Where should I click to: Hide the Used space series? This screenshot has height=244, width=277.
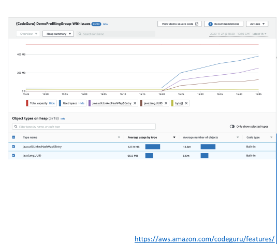tap(81, 103)
